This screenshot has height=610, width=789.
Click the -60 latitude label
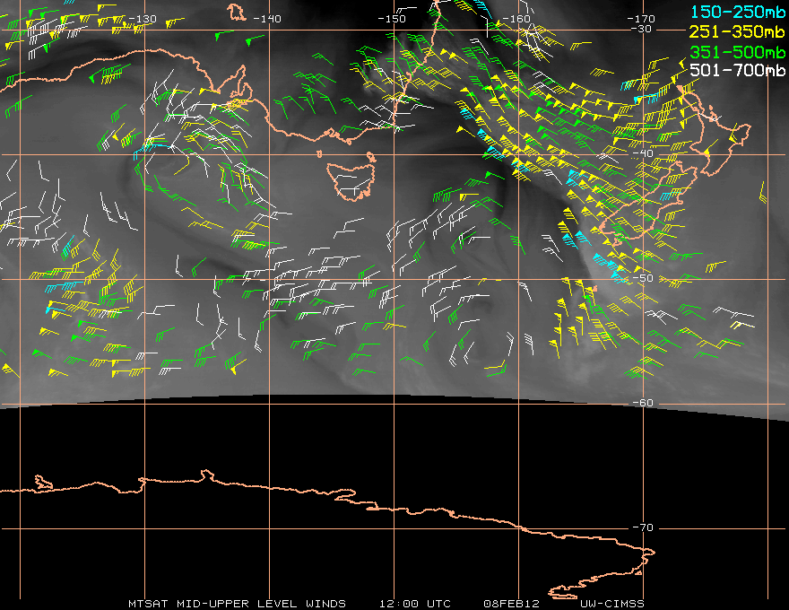[642, 403]
